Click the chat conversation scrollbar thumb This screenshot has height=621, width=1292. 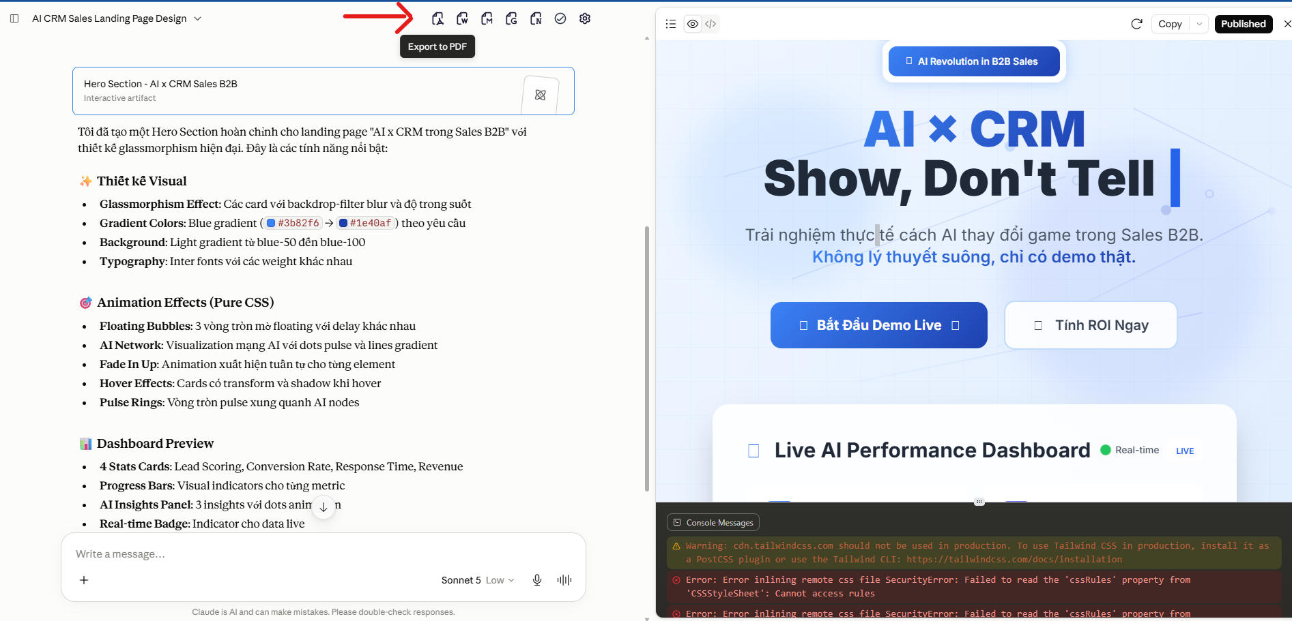point(647,358)
